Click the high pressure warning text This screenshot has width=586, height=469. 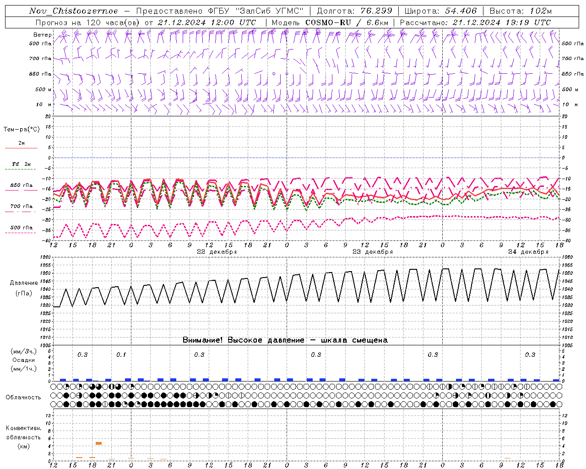tap(285, 340)
